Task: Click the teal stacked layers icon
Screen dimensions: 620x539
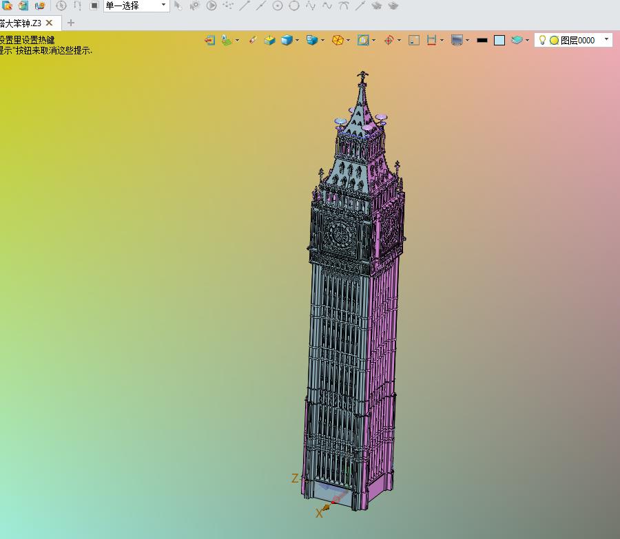Action: (517, 40)
